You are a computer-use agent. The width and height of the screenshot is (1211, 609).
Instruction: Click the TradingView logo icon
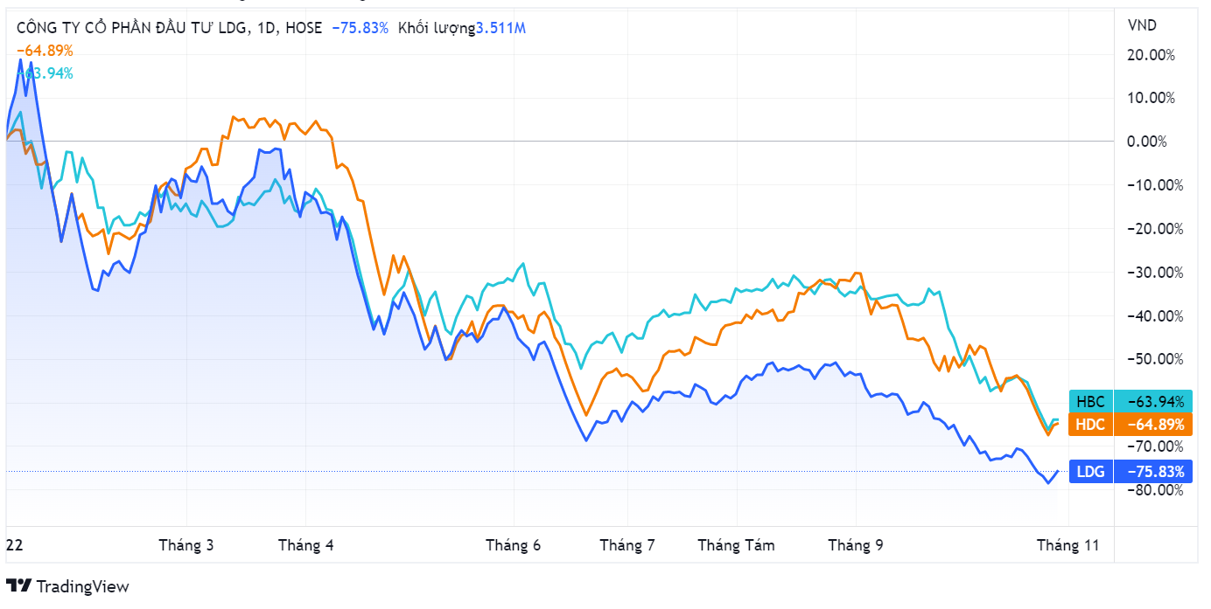[x=19, y=585]
